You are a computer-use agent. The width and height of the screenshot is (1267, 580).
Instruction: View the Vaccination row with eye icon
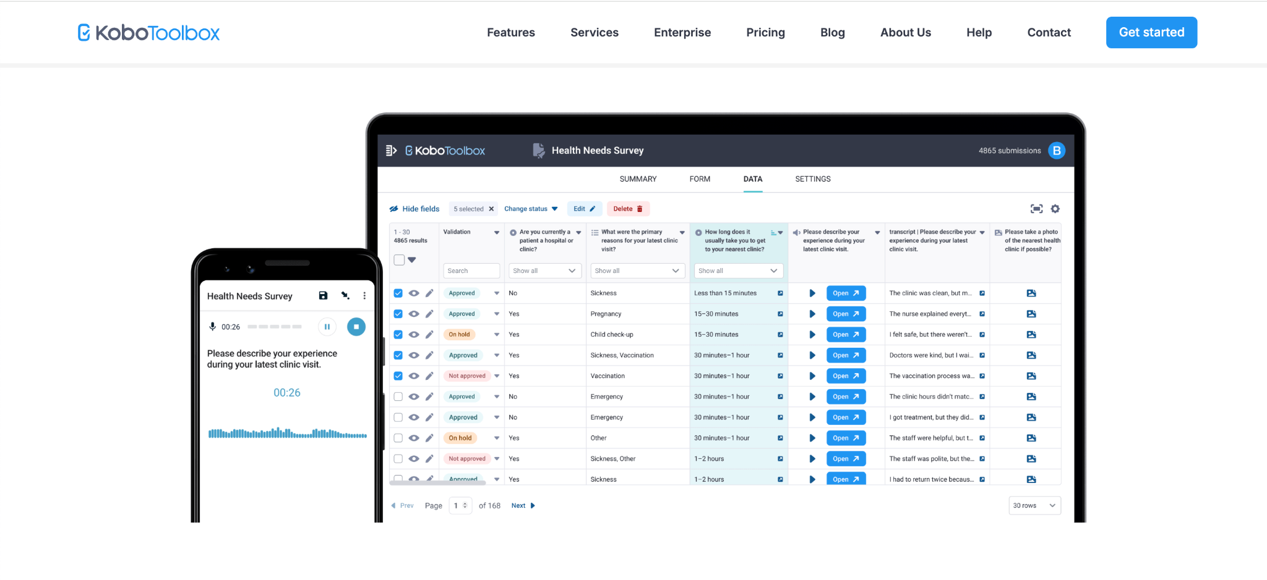414,376
